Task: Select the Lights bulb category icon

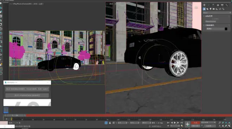Action: tap(211, 9)
